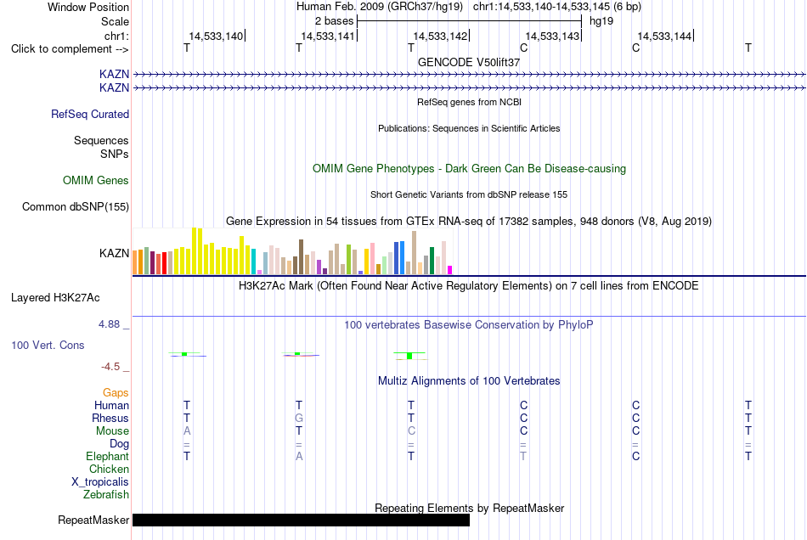This screenshot has width=807, height=540.
Task: Open the OMIM Genes track label
Action: (x=96, y=181)
